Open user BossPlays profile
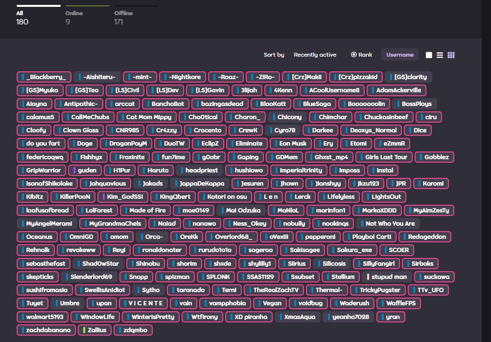The height and width of the screenshot is (342, 491). (414, 104)
